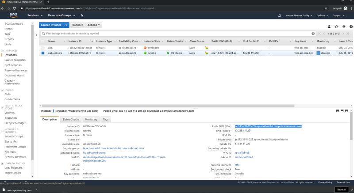Click the Connect button
The image size is (354, 193).
pyautogui.click(x=77, y=25)
